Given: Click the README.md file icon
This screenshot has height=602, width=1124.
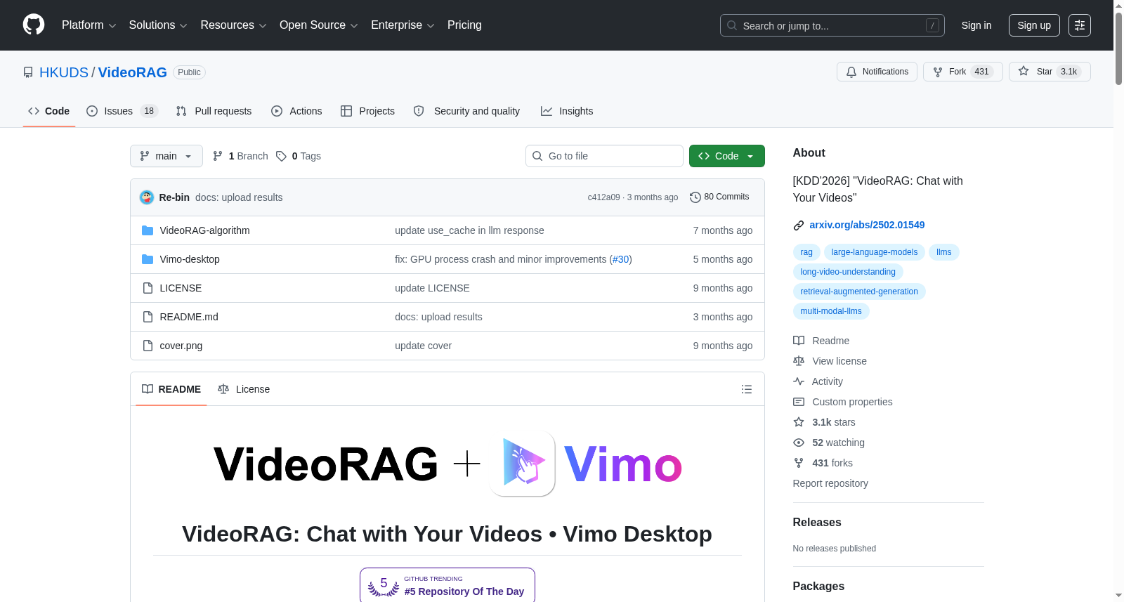Looking at the screenshot, I should click(148, 317).
